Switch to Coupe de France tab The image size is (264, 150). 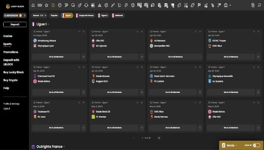tap(85, 15)
